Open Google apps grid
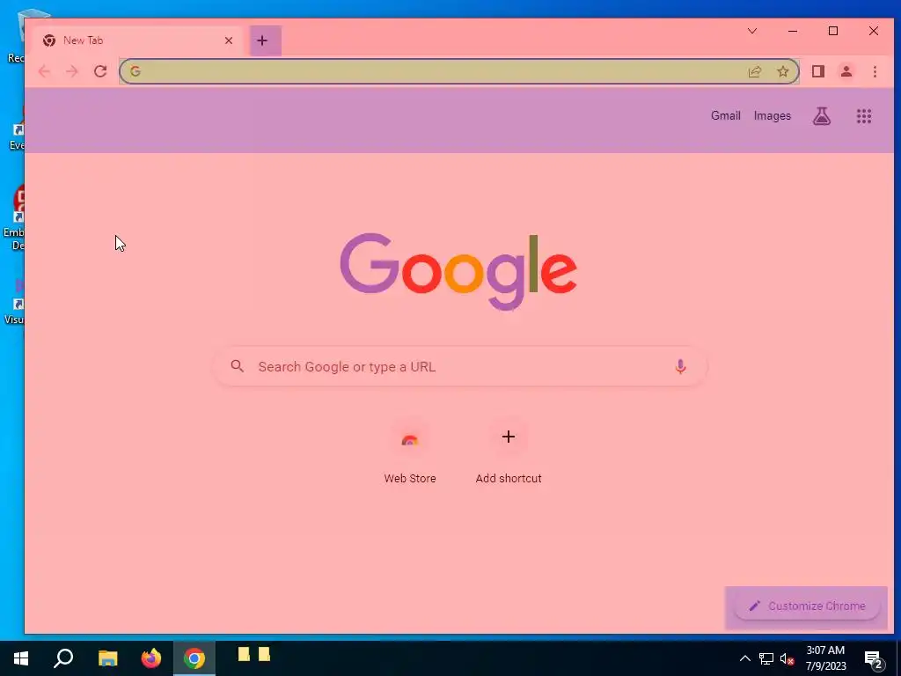Screen dimensions: 901x676 coord(864,116)
